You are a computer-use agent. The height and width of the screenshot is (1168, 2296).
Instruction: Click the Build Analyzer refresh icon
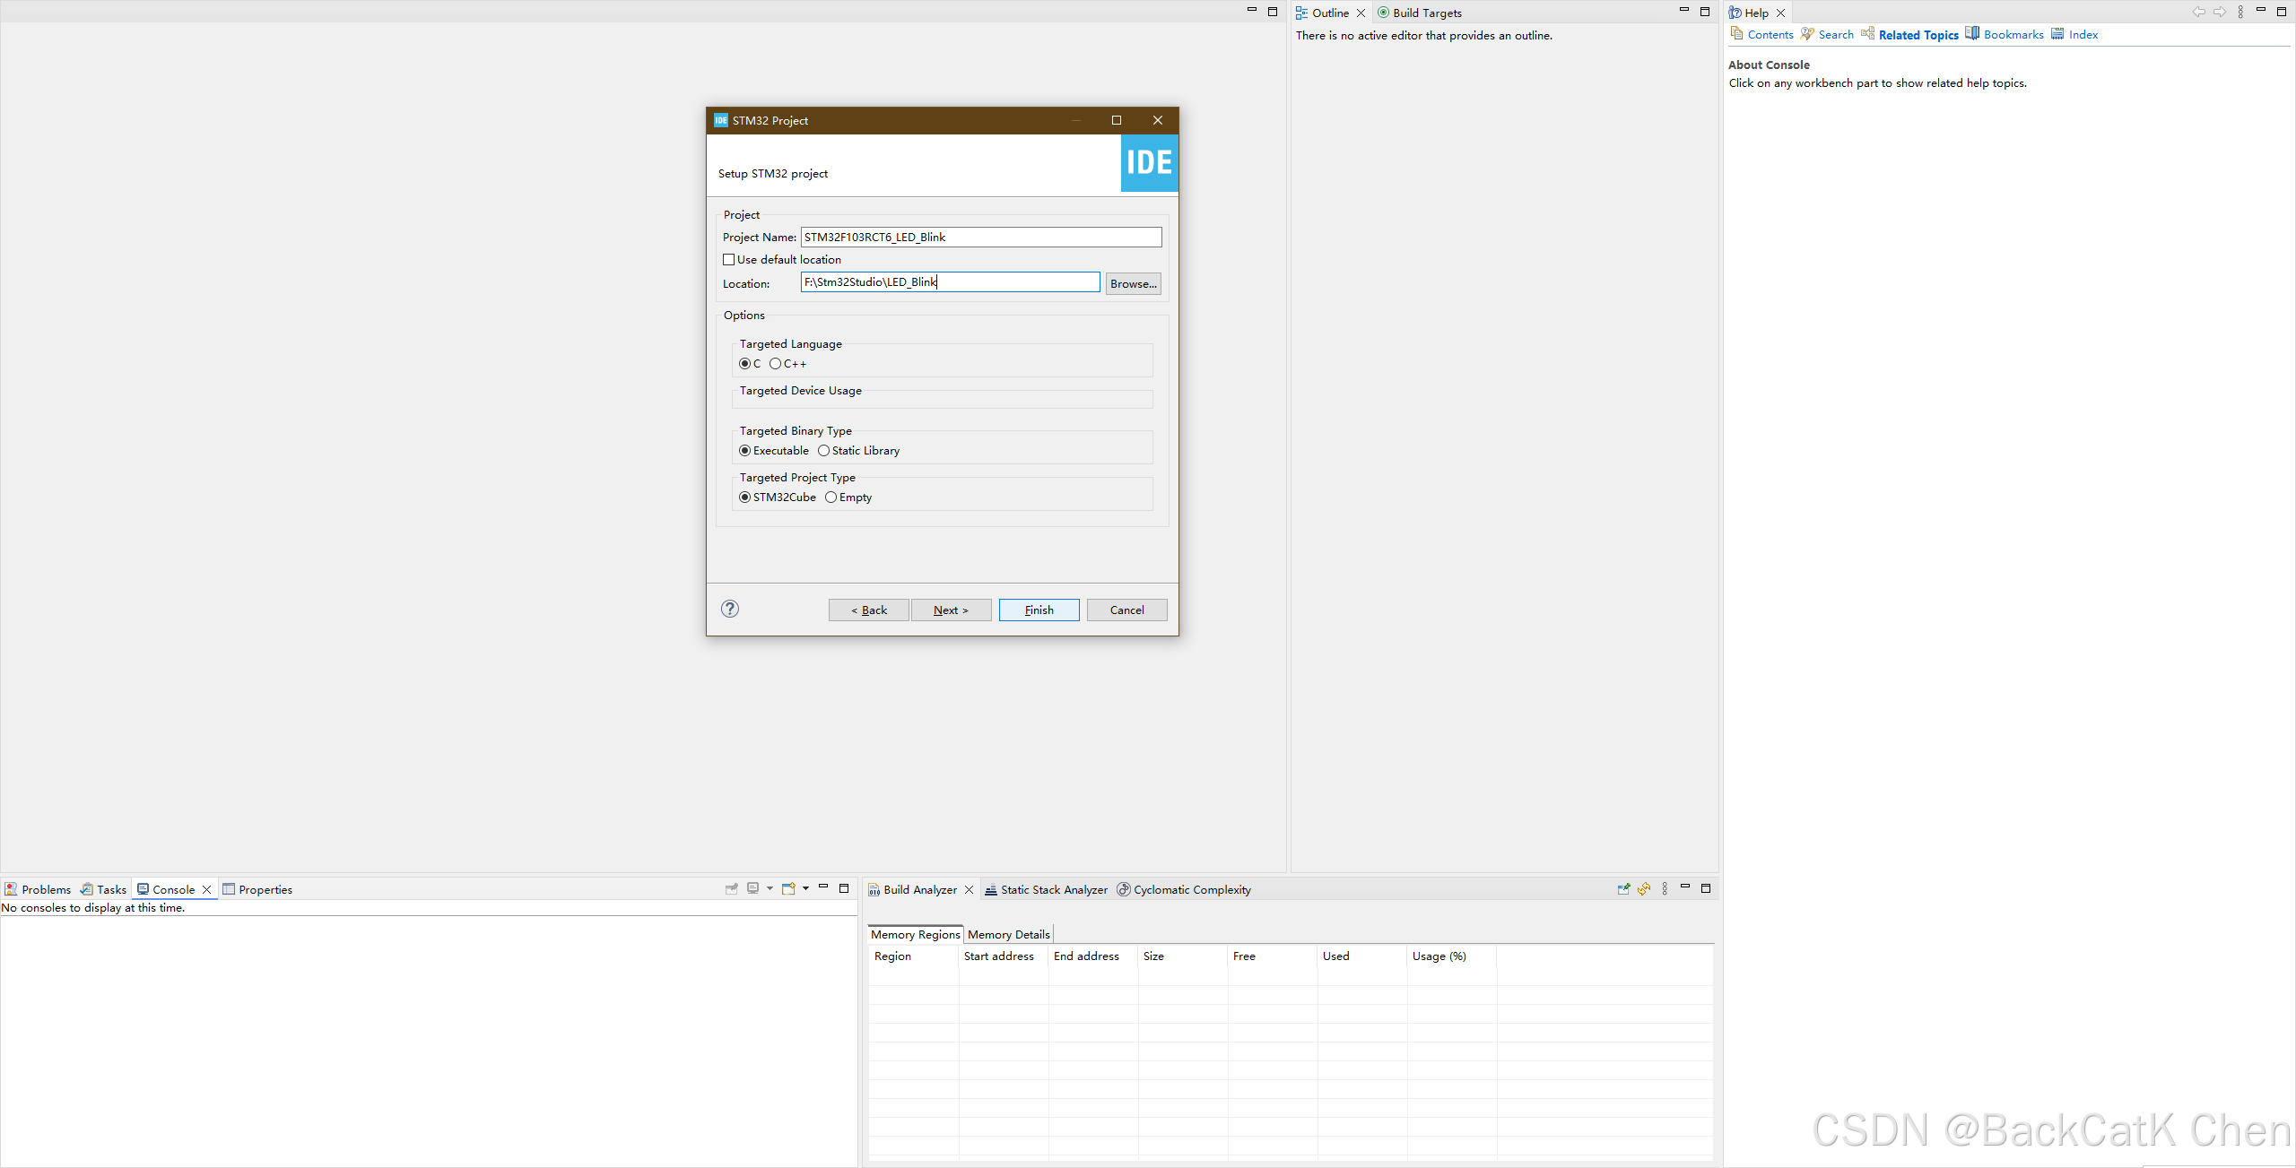pyautogui.click(x=1644, y=889)
